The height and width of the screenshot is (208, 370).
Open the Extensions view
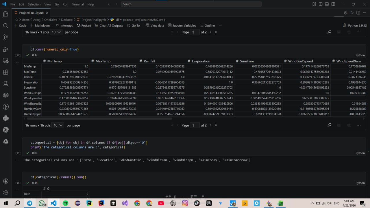coord(5,72)
